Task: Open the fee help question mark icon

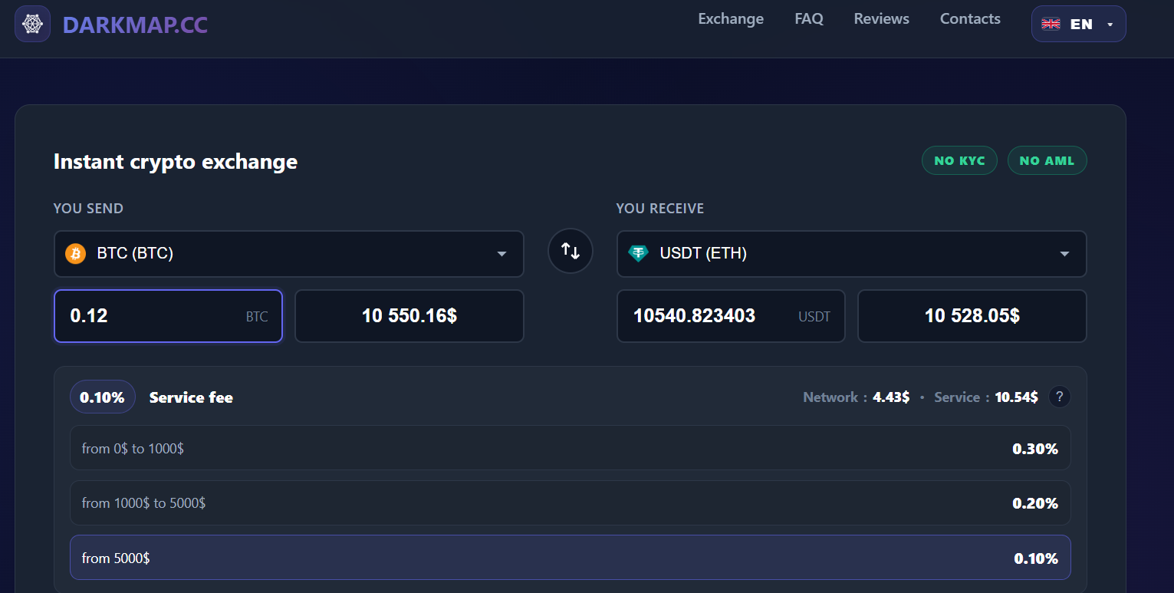Action: [x=1059, y=397]
